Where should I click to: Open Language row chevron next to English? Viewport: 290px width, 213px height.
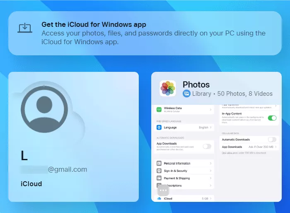210,127
